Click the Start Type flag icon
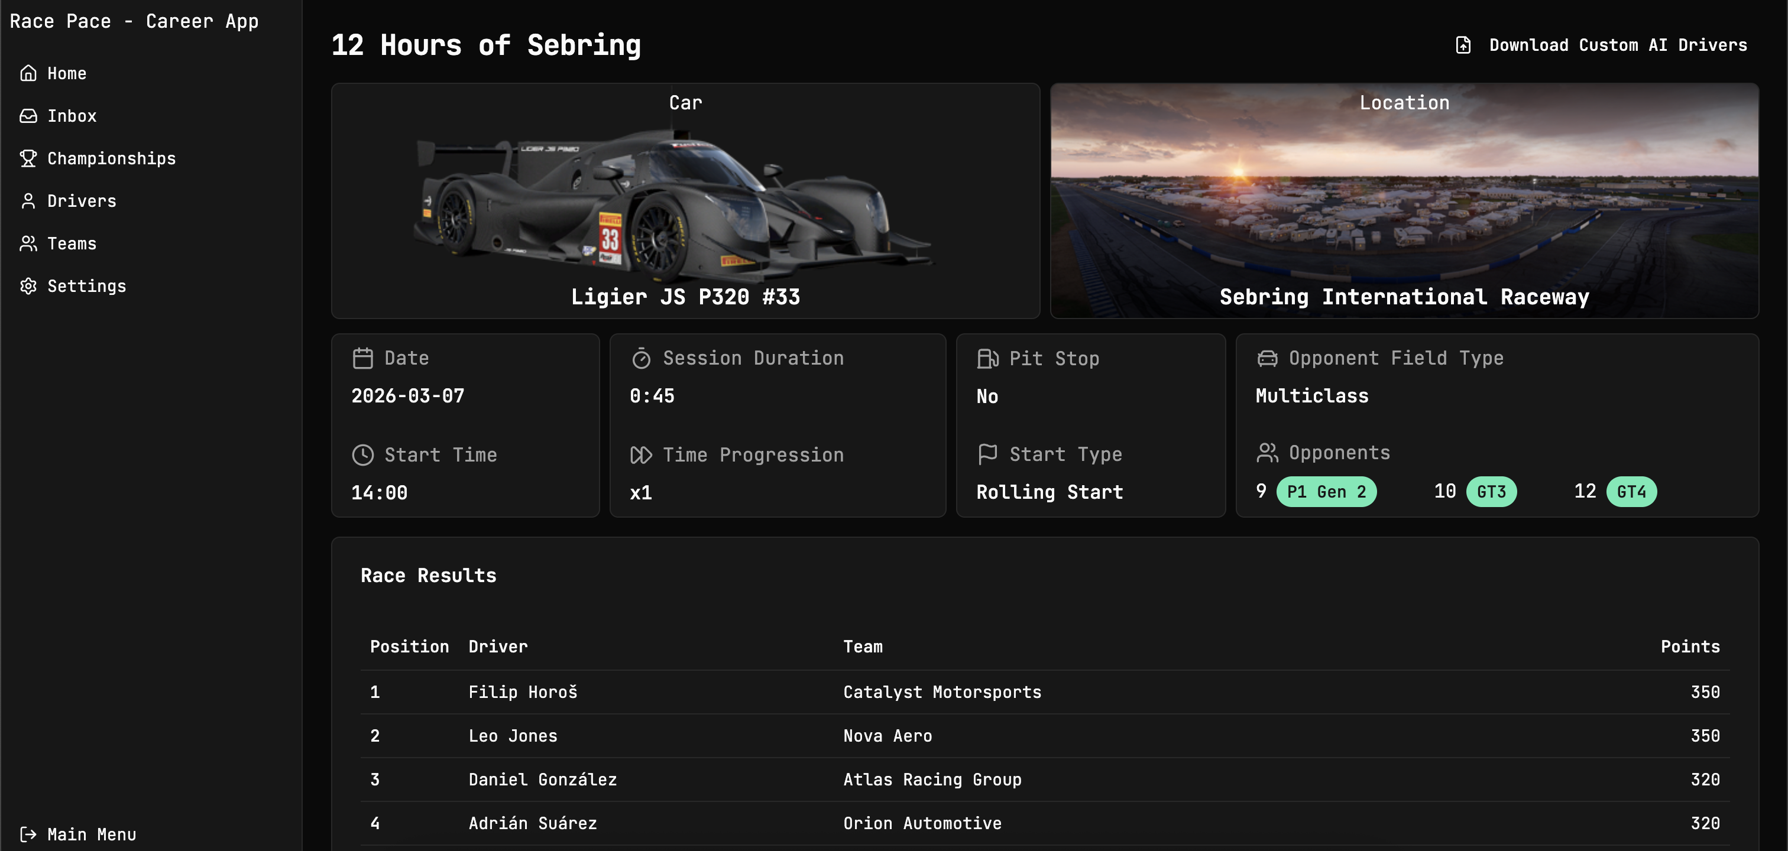The width and height of the screenshot is (1788, 851). point(986,454)
